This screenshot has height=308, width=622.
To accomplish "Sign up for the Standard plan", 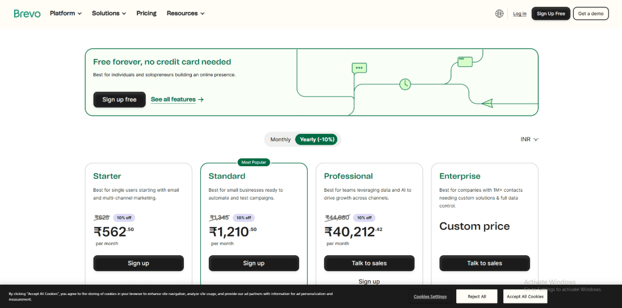I will pyautogui.click(x=254, y=263).
